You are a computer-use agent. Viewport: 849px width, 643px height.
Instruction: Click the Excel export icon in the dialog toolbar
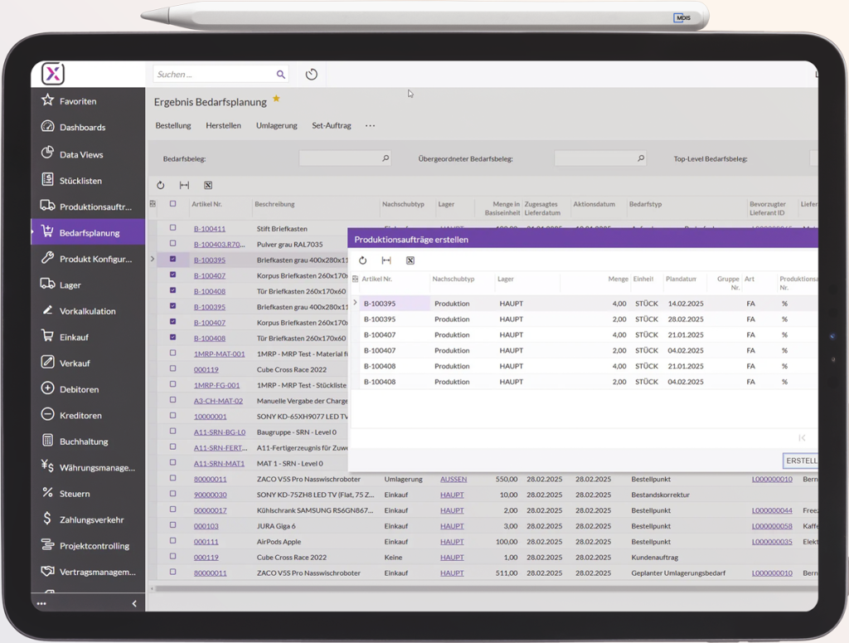click(410, 261)
